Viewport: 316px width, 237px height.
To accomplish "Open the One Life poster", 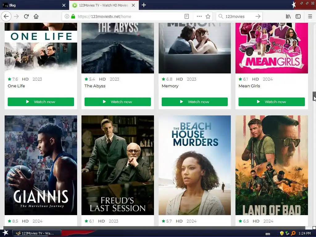I will tap(41, 48).
